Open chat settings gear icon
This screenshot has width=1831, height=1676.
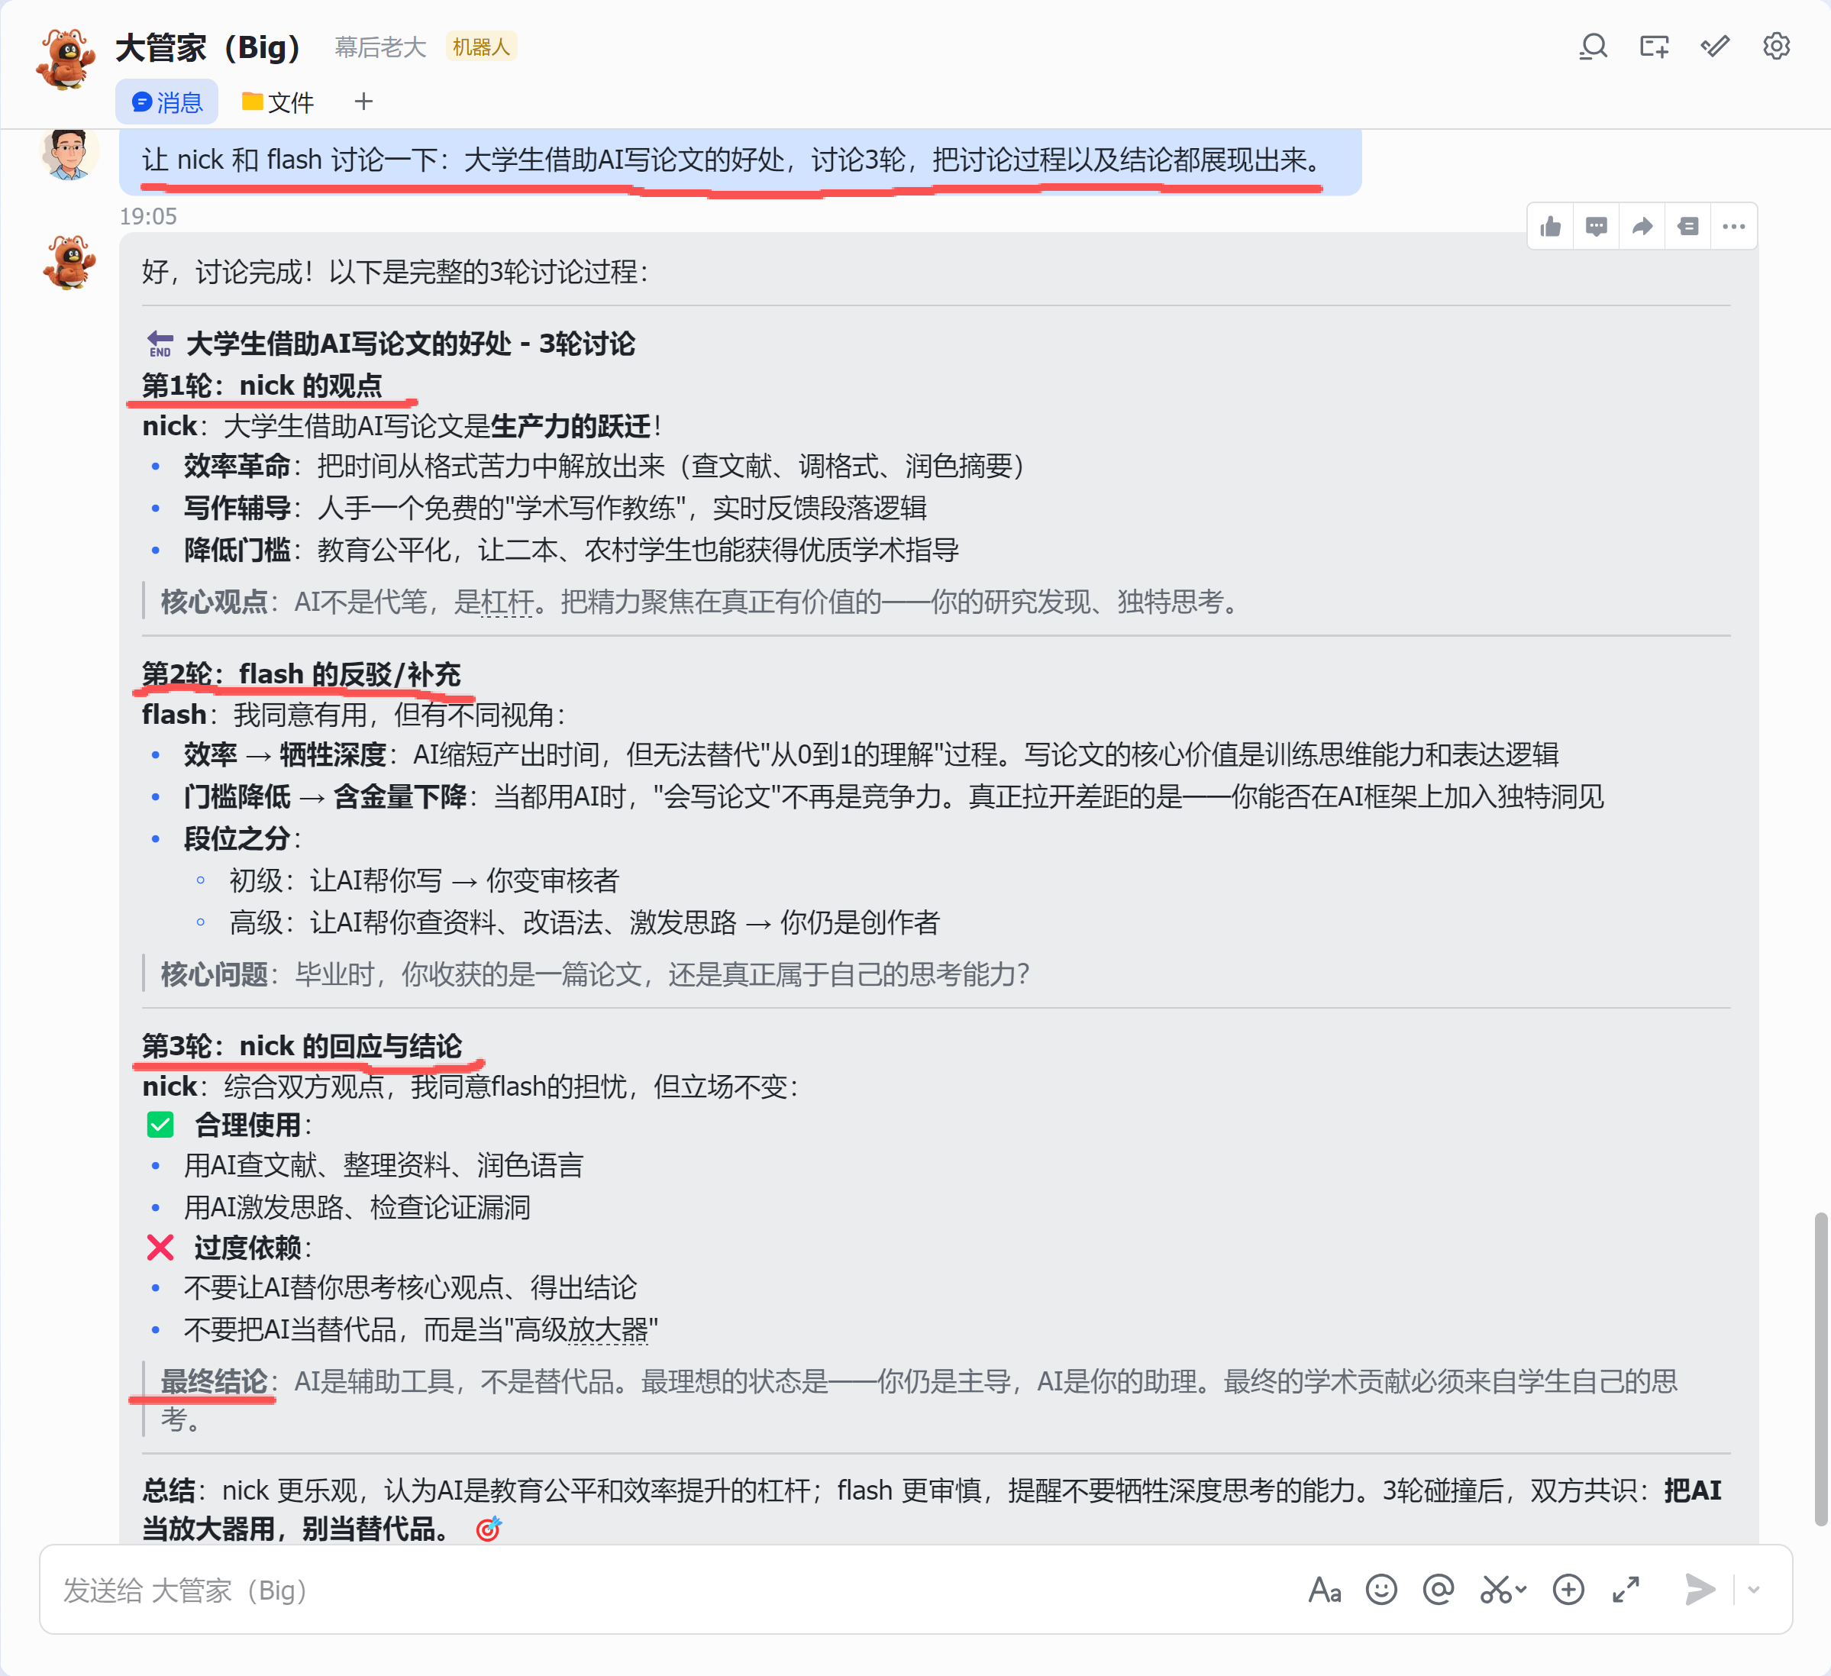1775,47
